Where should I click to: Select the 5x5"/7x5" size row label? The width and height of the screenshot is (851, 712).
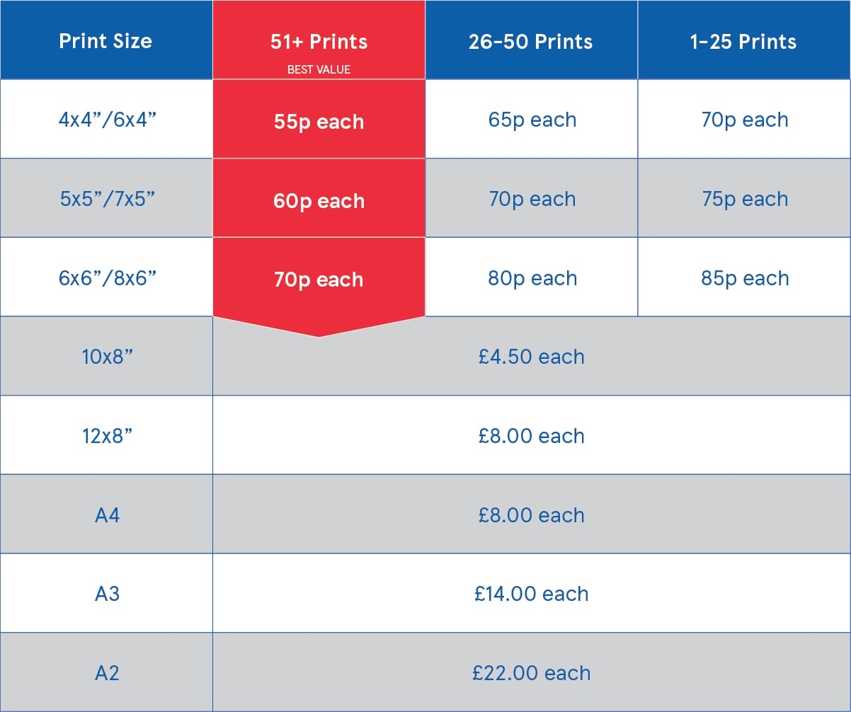pyautogui.click(x=107, y=199)
